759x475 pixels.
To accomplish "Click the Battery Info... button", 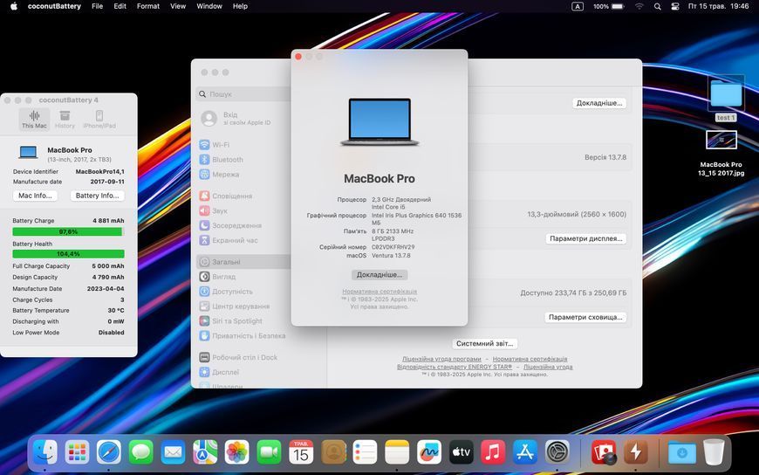I will point(98,196).
